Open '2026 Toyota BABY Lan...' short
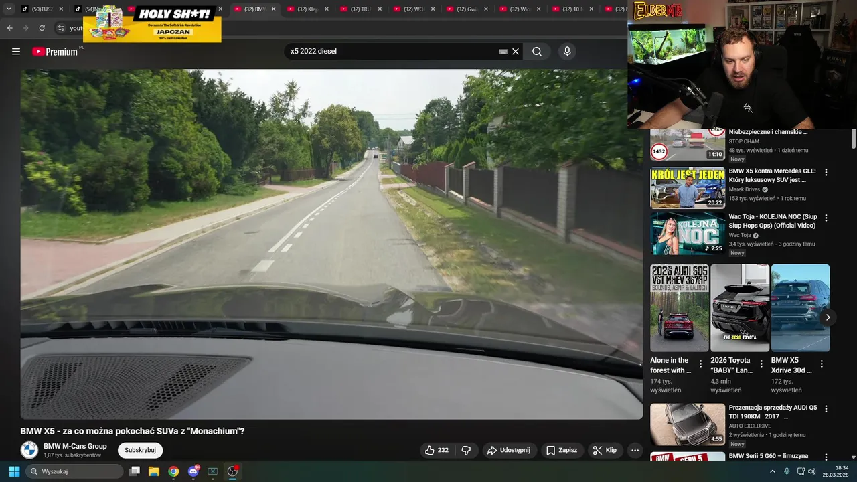The width and height of the screenshot is (857, 482). pyautogui.click(x=740, y=308)
